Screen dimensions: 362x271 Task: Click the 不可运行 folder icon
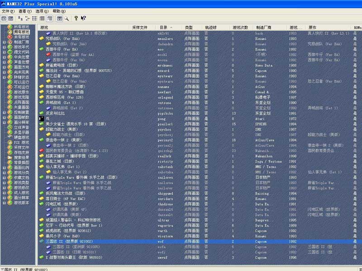(x=10, y=87)
